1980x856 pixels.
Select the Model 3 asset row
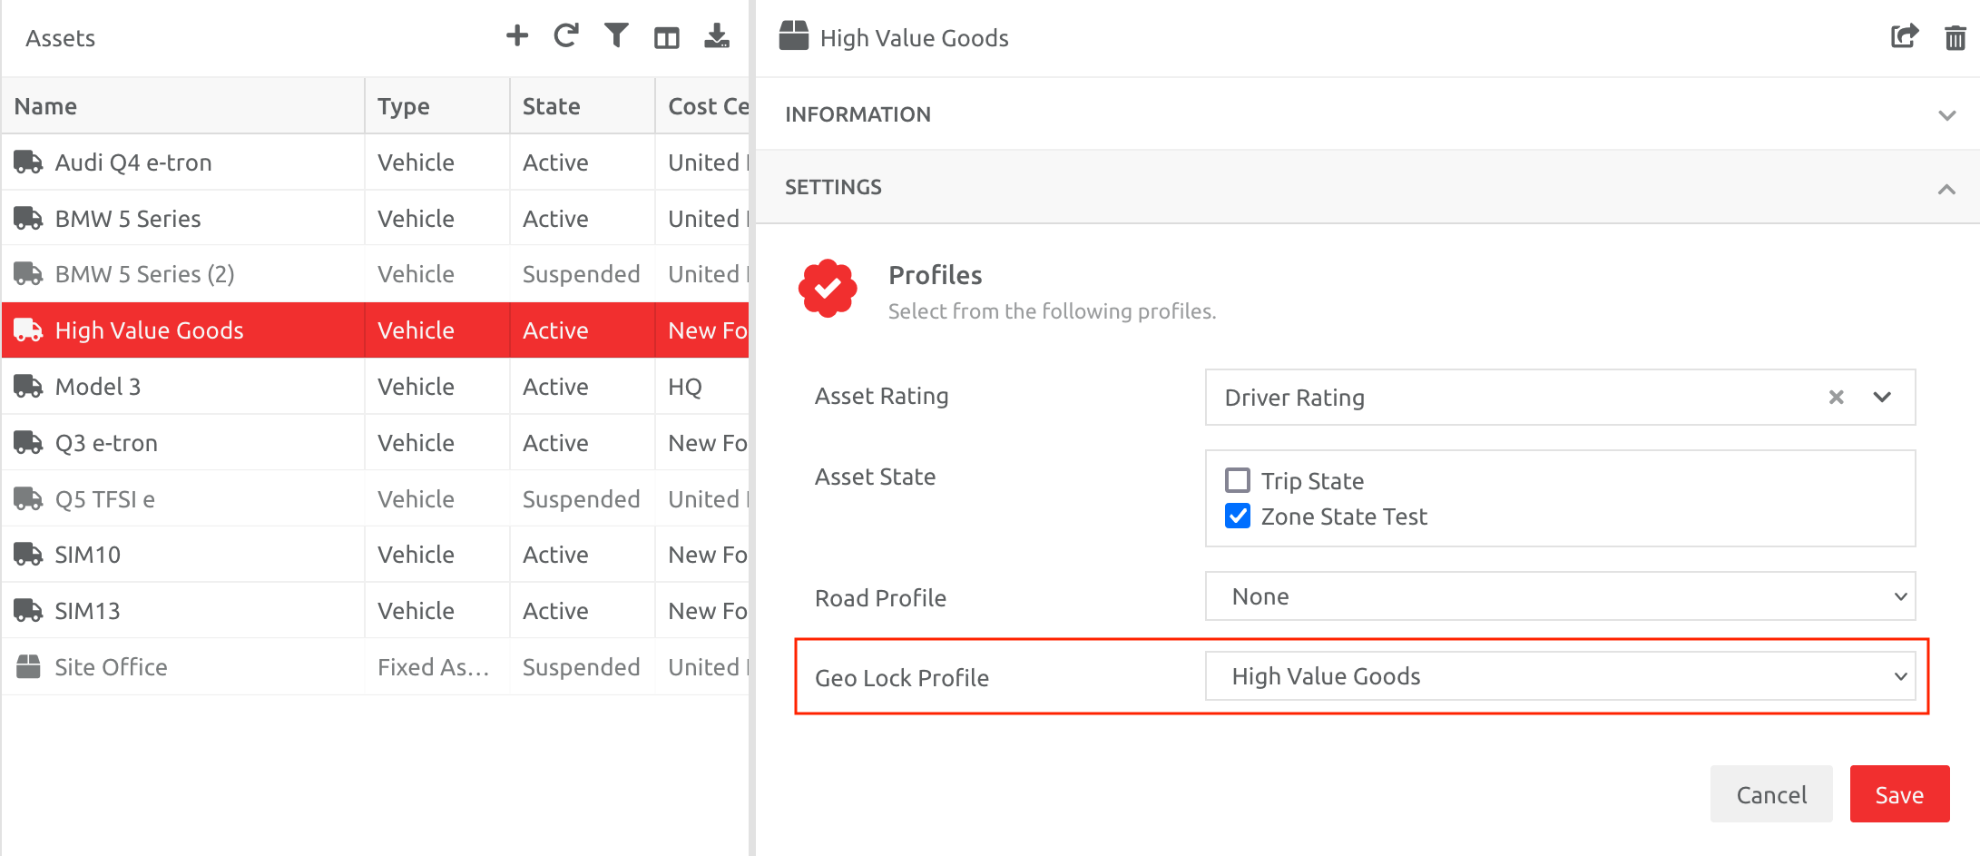[x=98, y=386]
